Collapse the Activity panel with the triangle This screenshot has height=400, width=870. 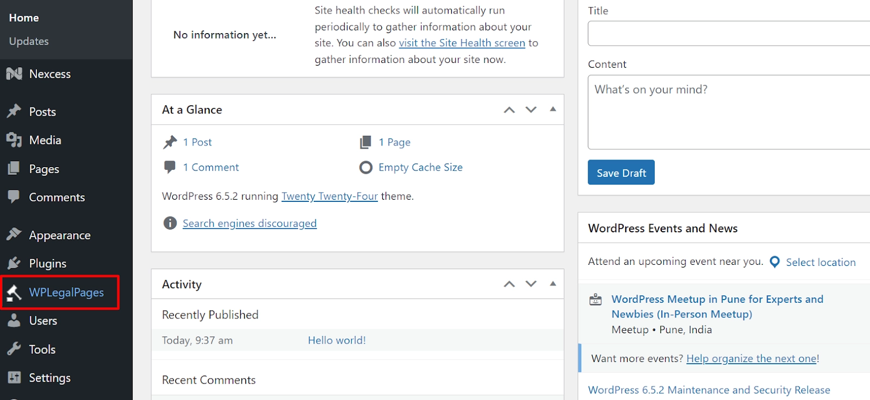point(553,284)
